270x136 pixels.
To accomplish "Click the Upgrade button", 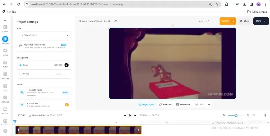I will (227, 21).
